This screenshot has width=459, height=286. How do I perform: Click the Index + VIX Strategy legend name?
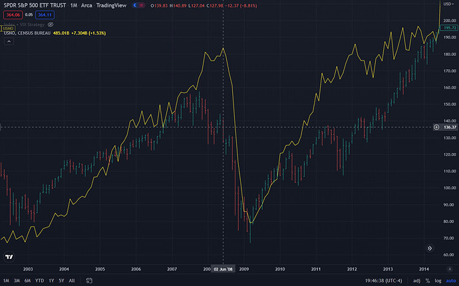tap(24, 25)
